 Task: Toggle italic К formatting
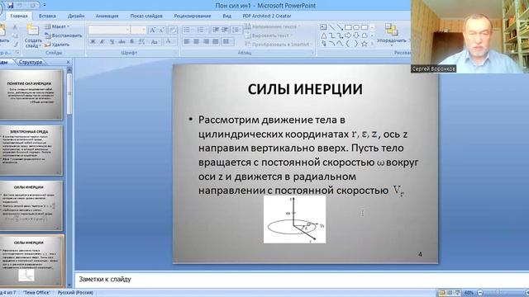pyautogui.click(x=102, y=41)
